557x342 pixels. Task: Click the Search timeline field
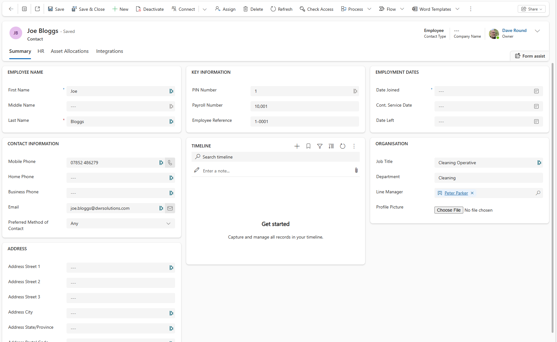click(275, 157)
